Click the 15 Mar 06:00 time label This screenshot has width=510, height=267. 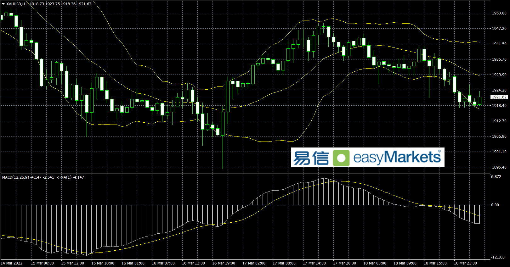point(42,263)
